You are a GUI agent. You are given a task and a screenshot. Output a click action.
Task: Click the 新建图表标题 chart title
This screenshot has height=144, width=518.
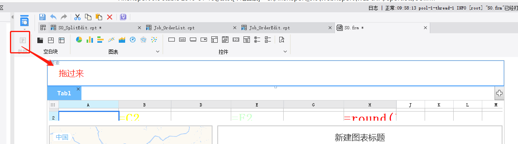point(360,137)
